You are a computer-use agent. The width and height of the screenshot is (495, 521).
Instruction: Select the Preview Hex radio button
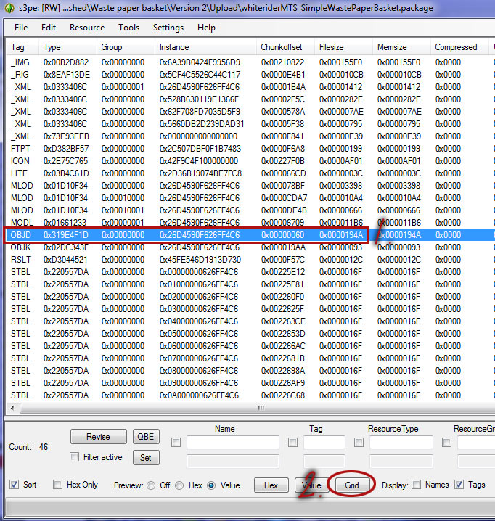coord(181,485)
